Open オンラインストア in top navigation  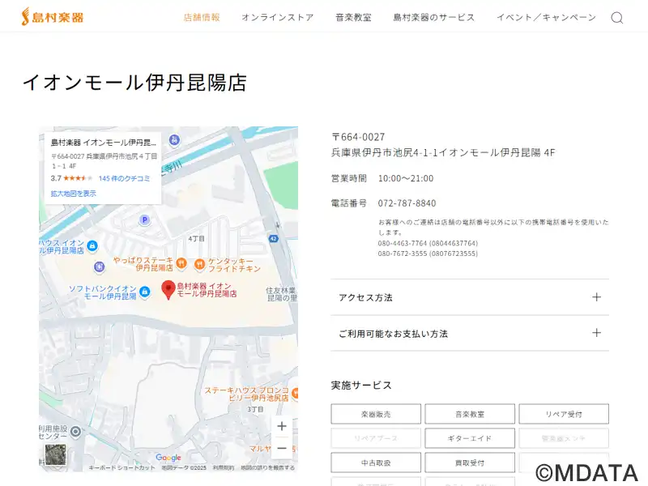(x=278, y=17)
